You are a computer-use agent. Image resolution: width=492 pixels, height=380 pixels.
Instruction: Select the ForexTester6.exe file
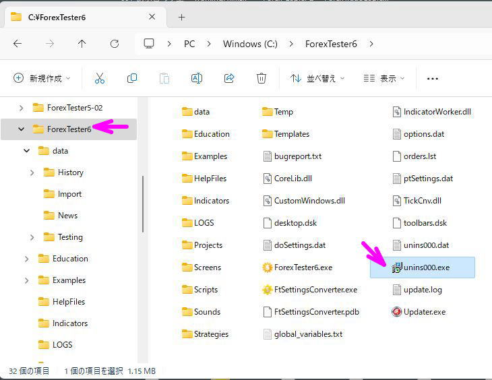tap(303, 267)
